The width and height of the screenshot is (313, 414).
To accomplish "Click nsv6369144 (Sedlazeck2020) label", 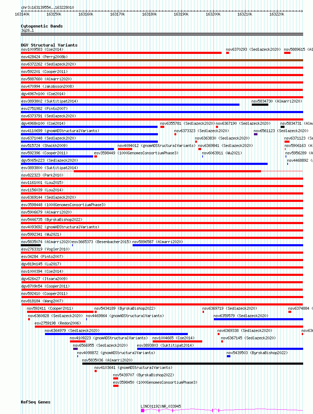I will pos(49,197).
